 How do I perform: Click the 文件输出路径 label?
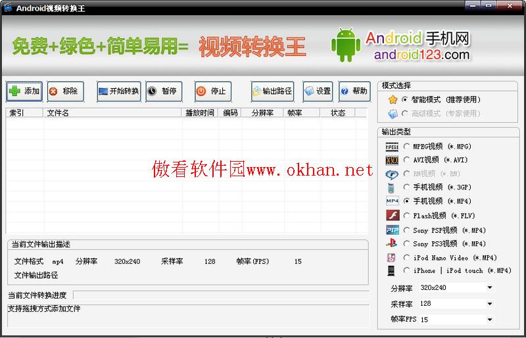click(x=36, y=276)
